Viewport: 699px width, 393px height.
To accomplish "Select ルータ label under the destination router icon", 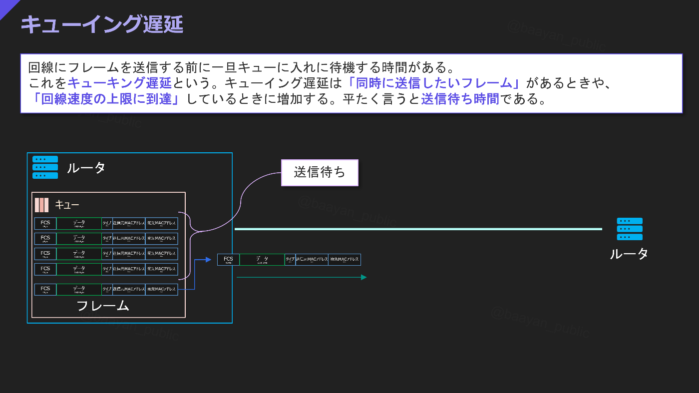I will [629, 254].
